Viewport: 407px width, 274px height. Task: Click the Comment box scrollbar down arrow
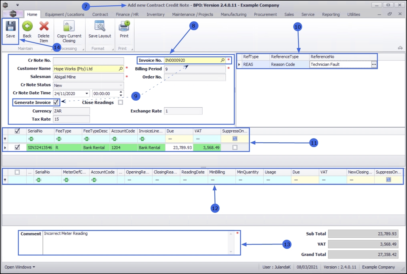(231, 252)
